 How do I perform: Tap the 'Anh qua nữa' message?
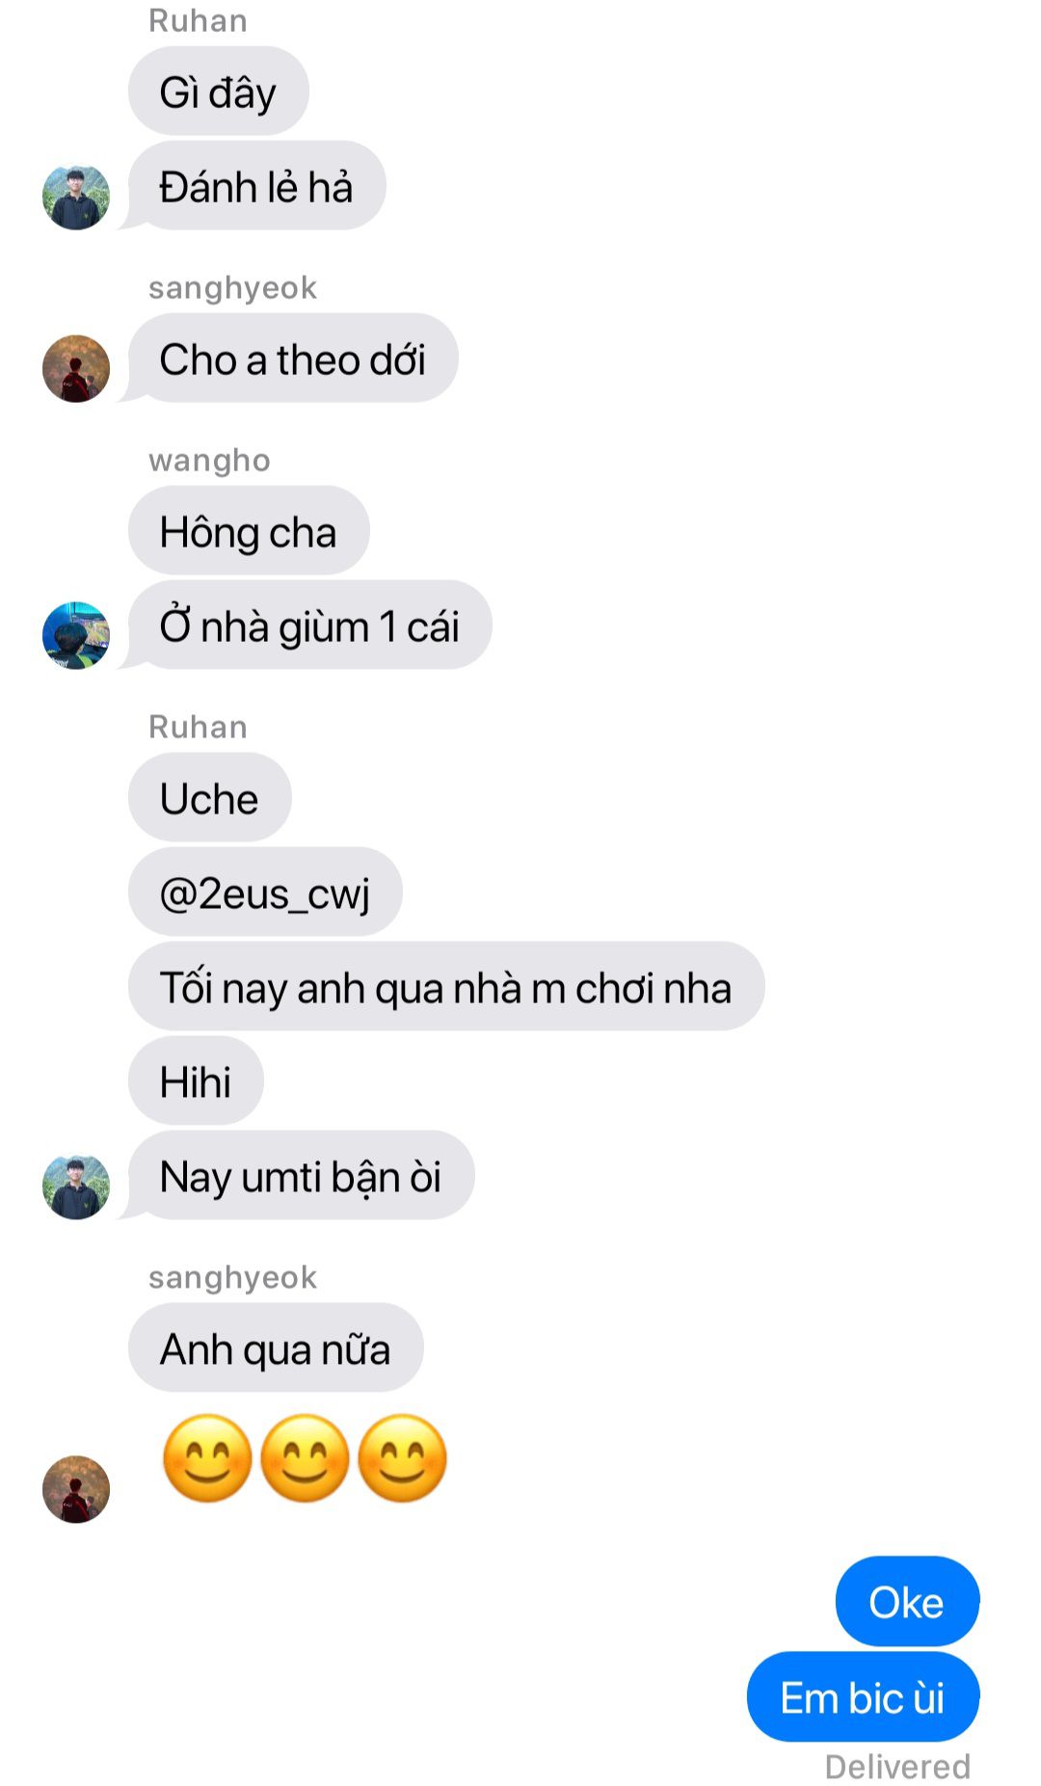[x=276, y=1348]
